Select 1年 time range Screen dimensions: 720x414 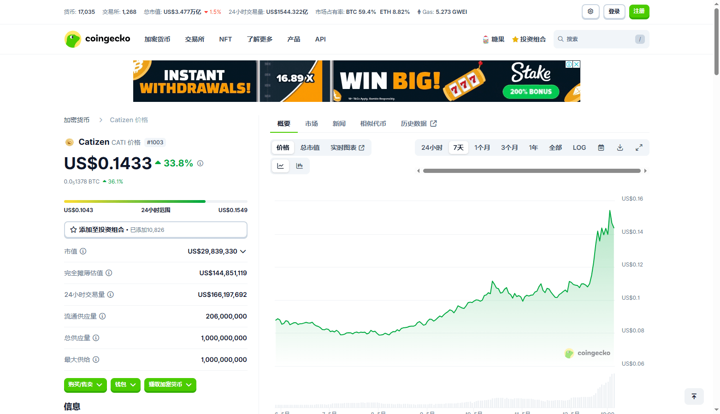(x=533, y=148)
